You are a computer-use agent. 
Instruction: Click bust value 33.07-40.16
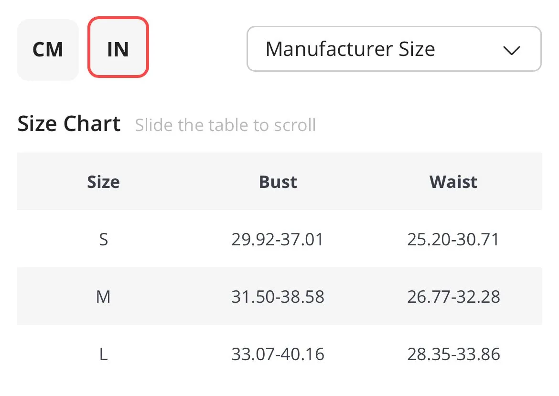click(x=278, y=354)
